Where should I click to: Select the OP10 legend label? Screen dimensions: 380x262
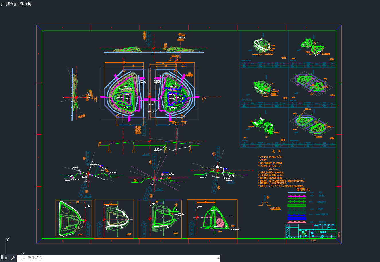click(x=312, y=196)
